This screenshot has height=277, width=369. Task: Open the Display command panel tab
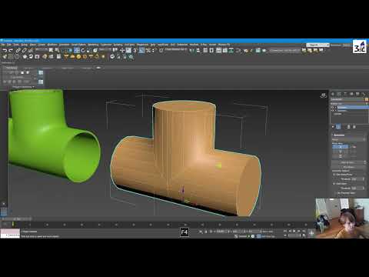point(357,94)
